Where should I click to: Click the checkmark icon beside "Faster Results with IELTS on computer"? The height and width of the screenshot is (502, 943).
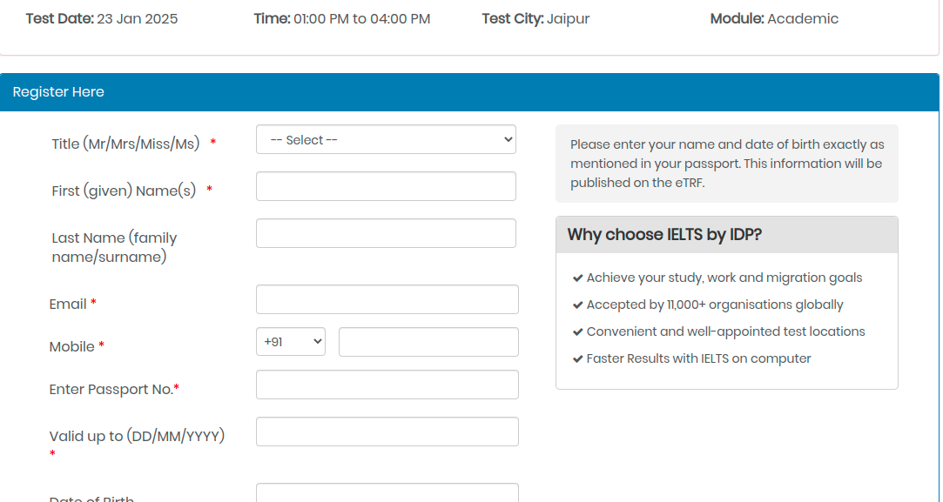578,358
